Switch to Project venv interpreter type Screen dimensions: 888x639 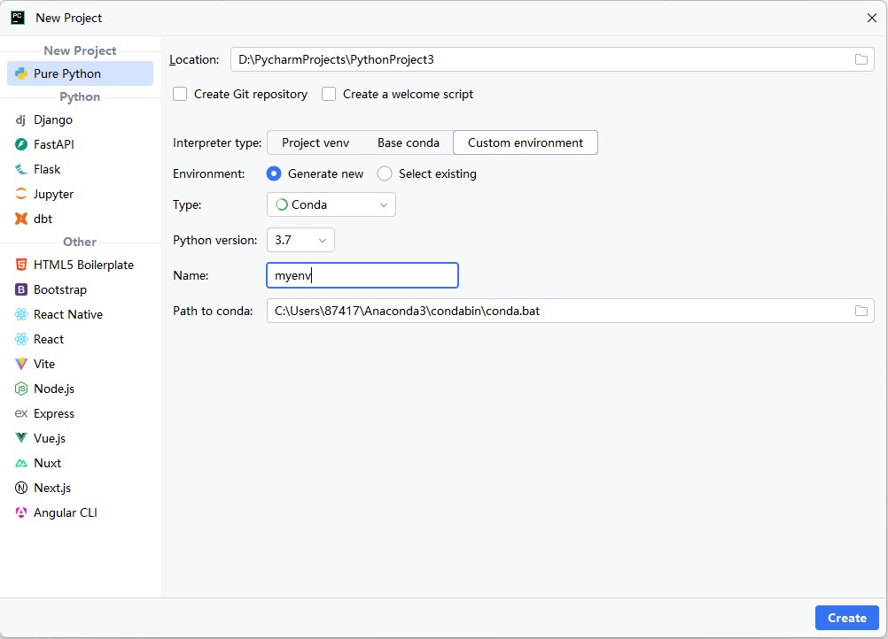[x=315, y=142]
